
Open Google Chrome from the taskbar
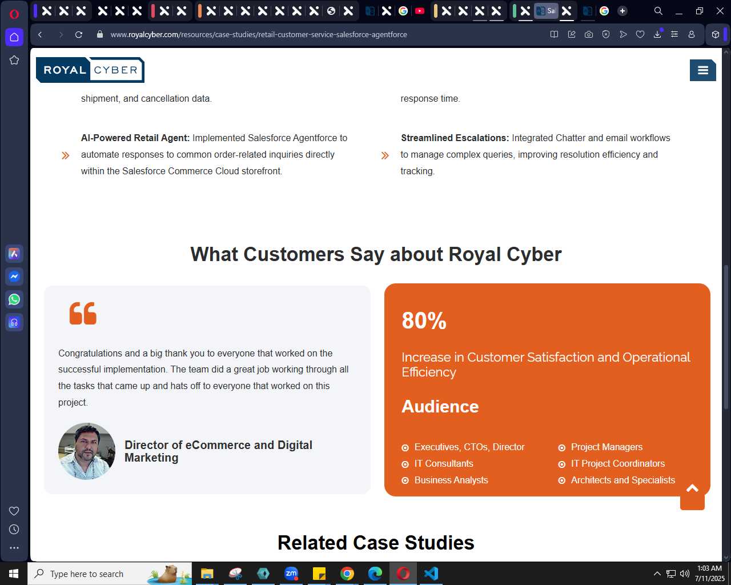347,574
